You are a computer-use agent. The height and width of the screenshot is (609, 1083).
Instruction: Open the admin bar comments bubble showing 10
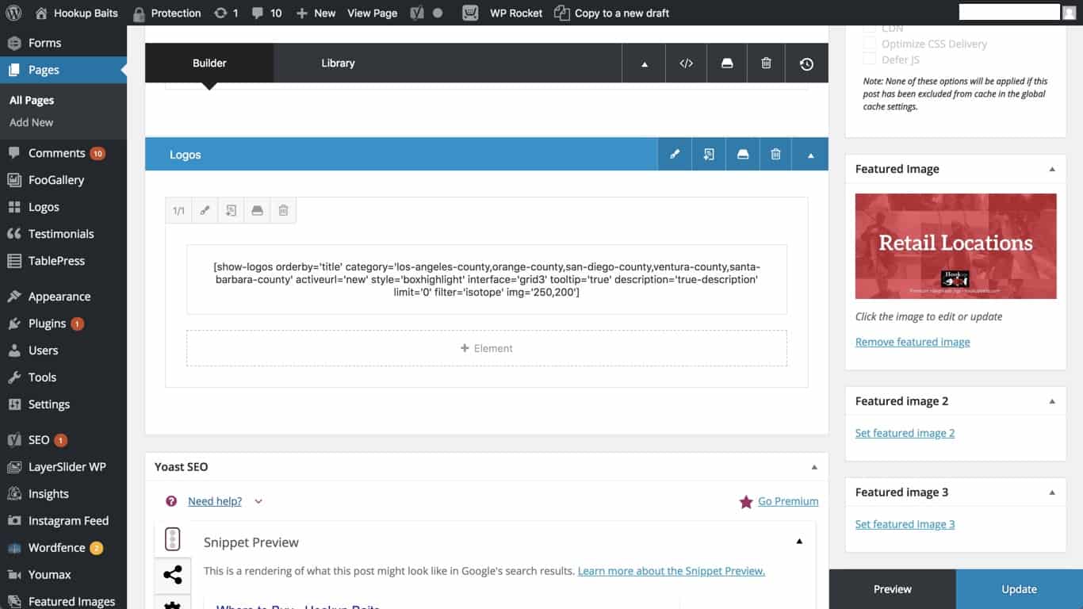pyautogui.click(x=266, y=13)
